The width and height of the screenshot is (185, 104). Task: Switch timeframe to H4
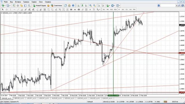(x=123, y=10)
